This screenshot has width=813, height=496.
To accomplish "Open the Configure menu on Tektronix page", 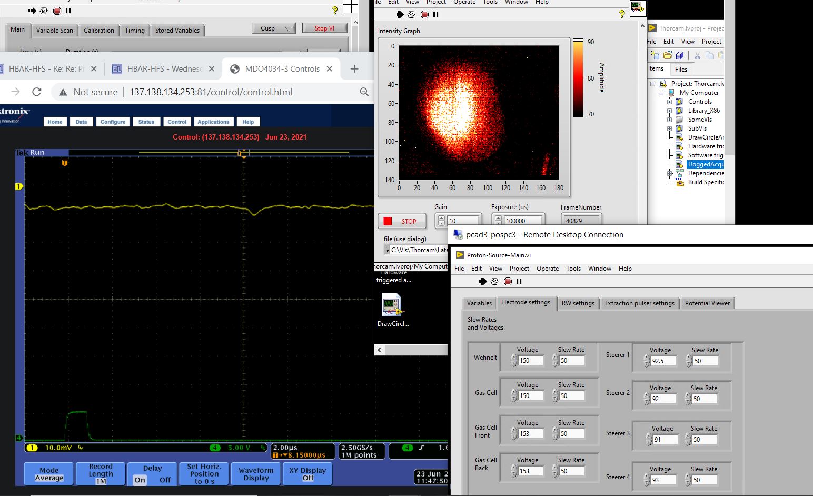I will point(113,122).
